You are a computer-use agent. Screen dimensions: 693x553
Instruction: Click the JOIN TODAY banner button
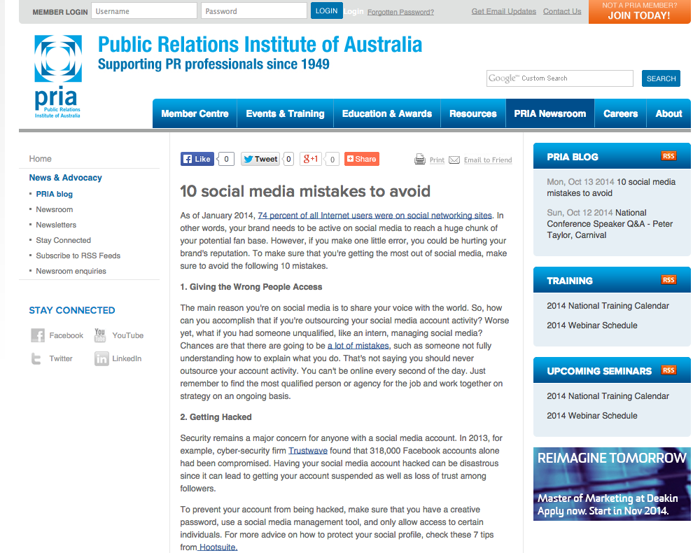coord(639,11)
